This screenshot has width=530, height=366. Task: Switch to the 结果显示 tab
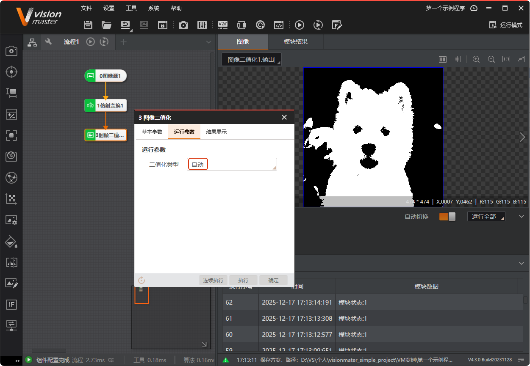coord(216,132)
